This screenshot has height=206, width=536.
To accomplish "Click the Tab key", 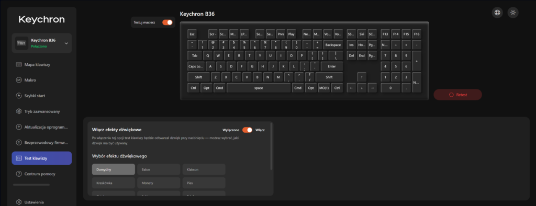I will [x=195, y=55].
